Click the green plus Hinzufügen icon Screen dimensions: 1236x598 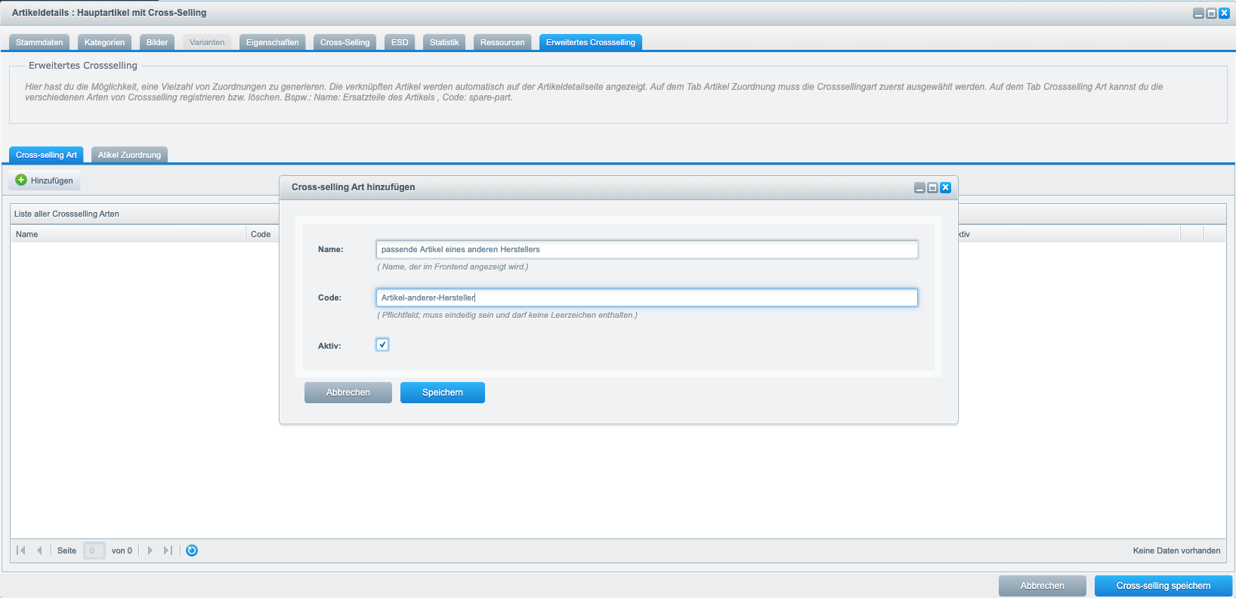tap(21, 180)
